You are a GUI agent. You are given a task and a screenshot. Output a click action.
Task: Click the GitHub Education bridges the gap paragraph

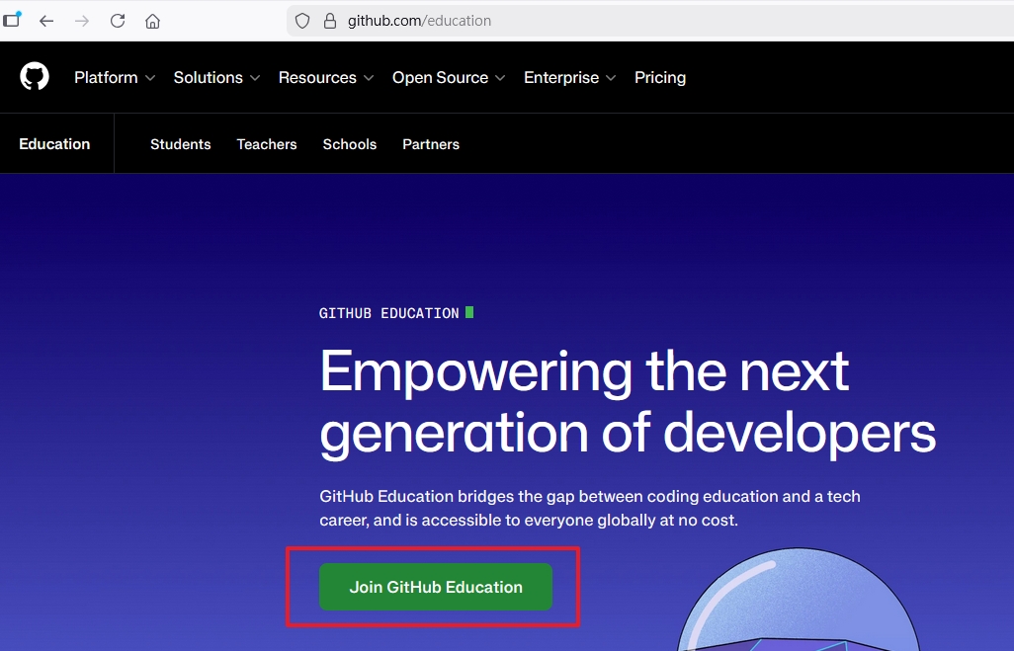click(x=590, y=508)
